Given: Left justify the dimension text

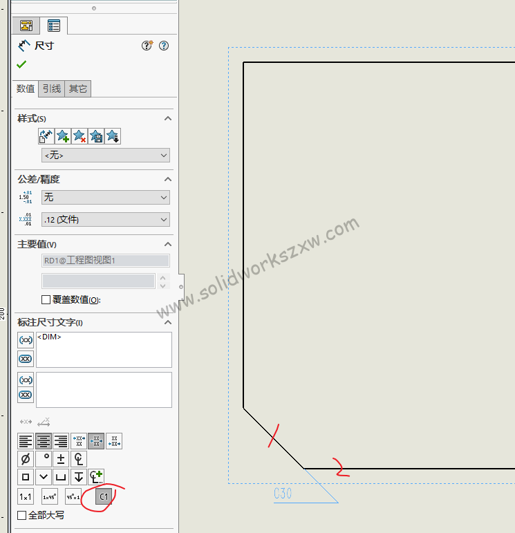Looking at the screenshot, I should point(26,441).
